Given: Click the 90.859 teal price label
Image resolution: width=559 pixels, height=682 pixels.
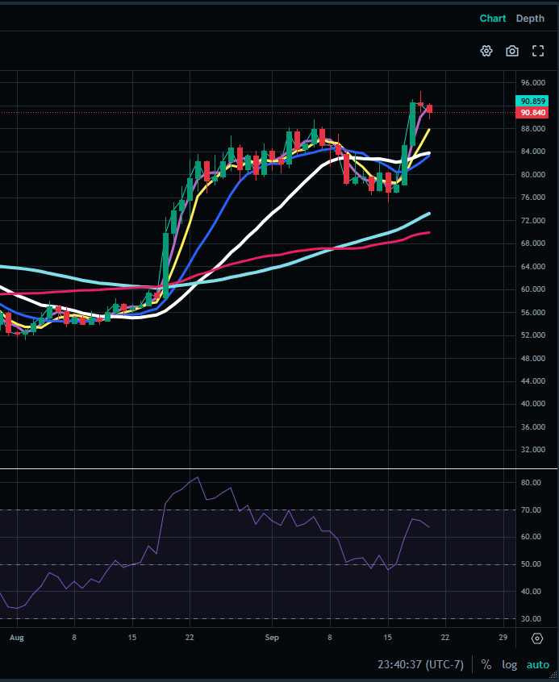Looking at the screenshot, I should [x=531, y=101].
